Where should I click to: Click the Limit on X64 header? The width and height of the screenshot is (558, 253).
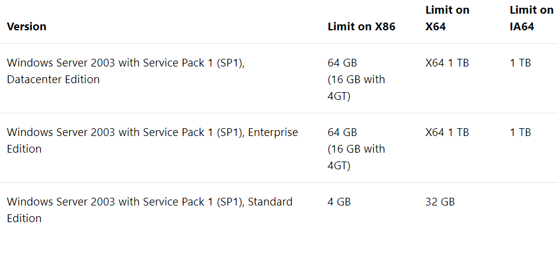coord(447,18)
